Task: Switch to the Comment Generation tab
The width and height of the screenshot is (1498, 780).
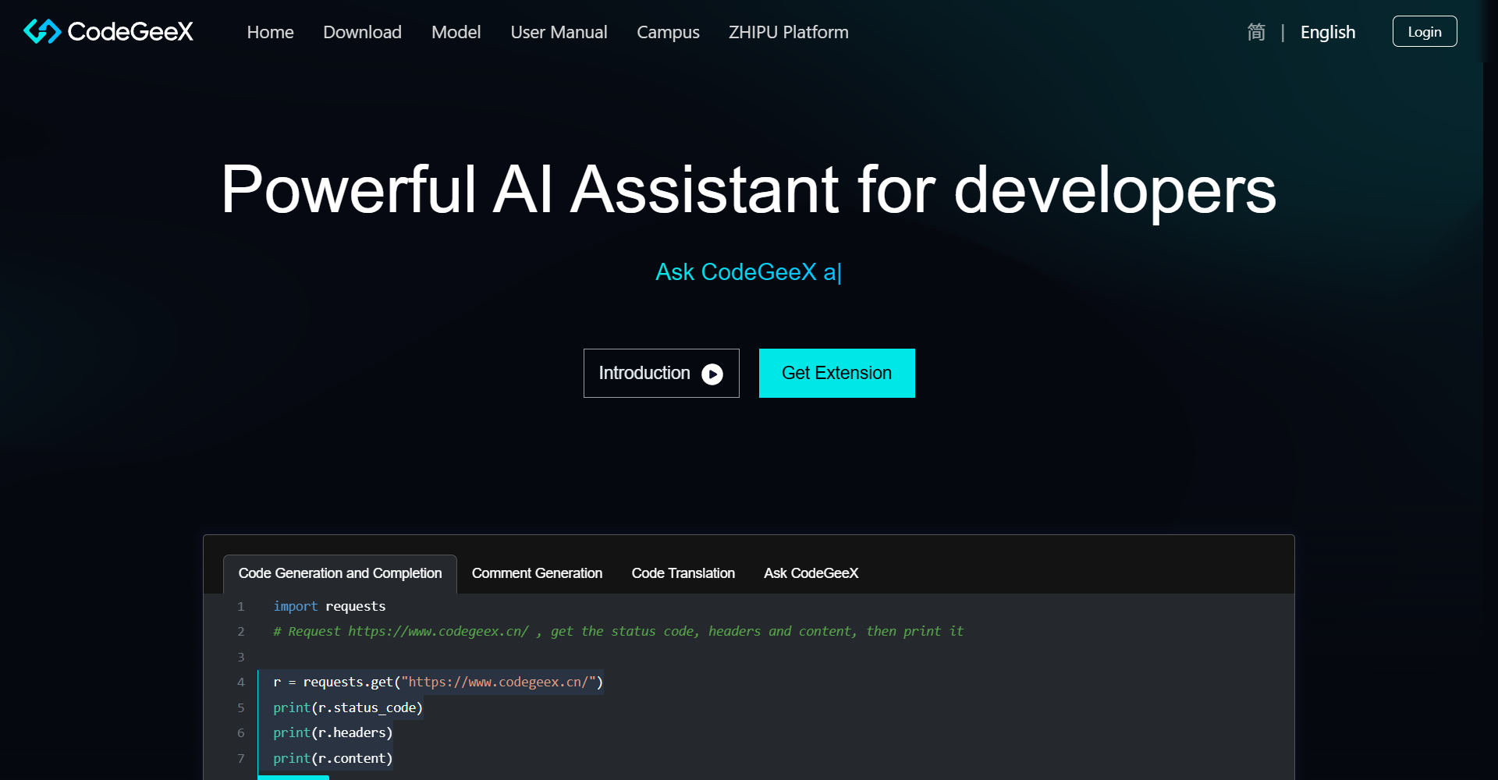Action: point(537,573)
